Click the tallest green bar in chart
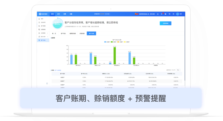223x121 pixels. [114, 55]
